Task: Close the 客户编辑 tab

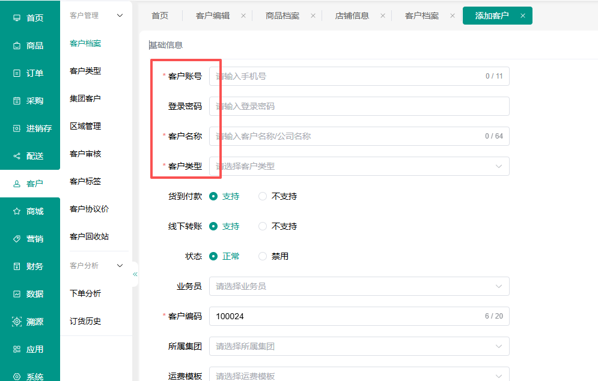Action: pyautogui.click(x=243, y=16)
